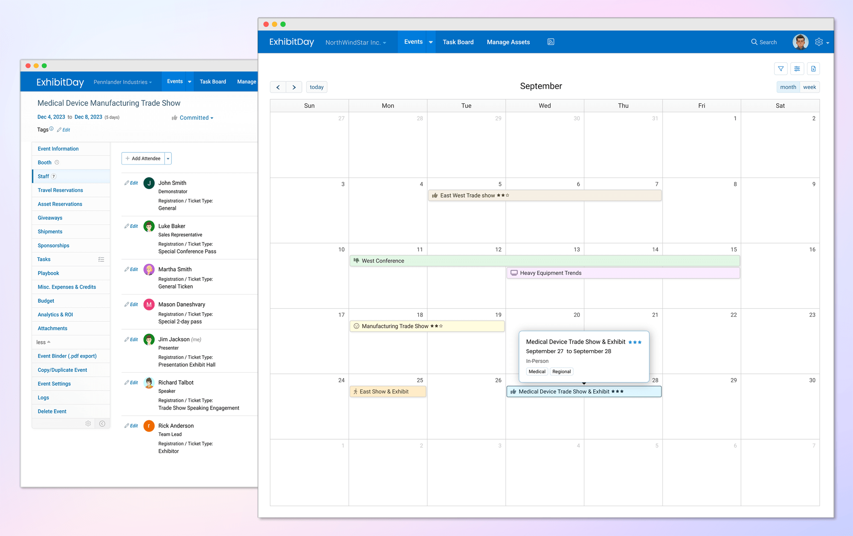Click the ExhibitDay logo in Pennlander window
The height and width of the screenshot is (536, 853).
(x=60, y=82)
